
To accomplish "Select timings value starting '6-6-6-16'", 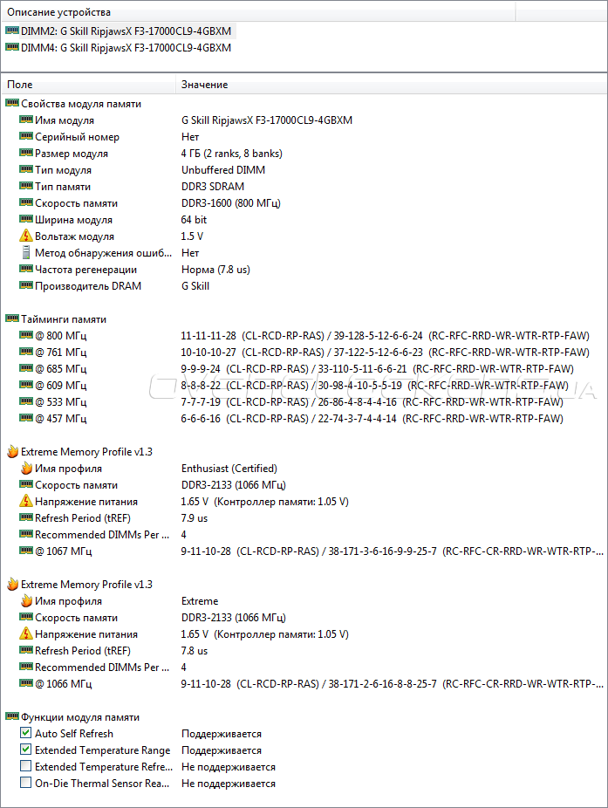I will point(372,419).
